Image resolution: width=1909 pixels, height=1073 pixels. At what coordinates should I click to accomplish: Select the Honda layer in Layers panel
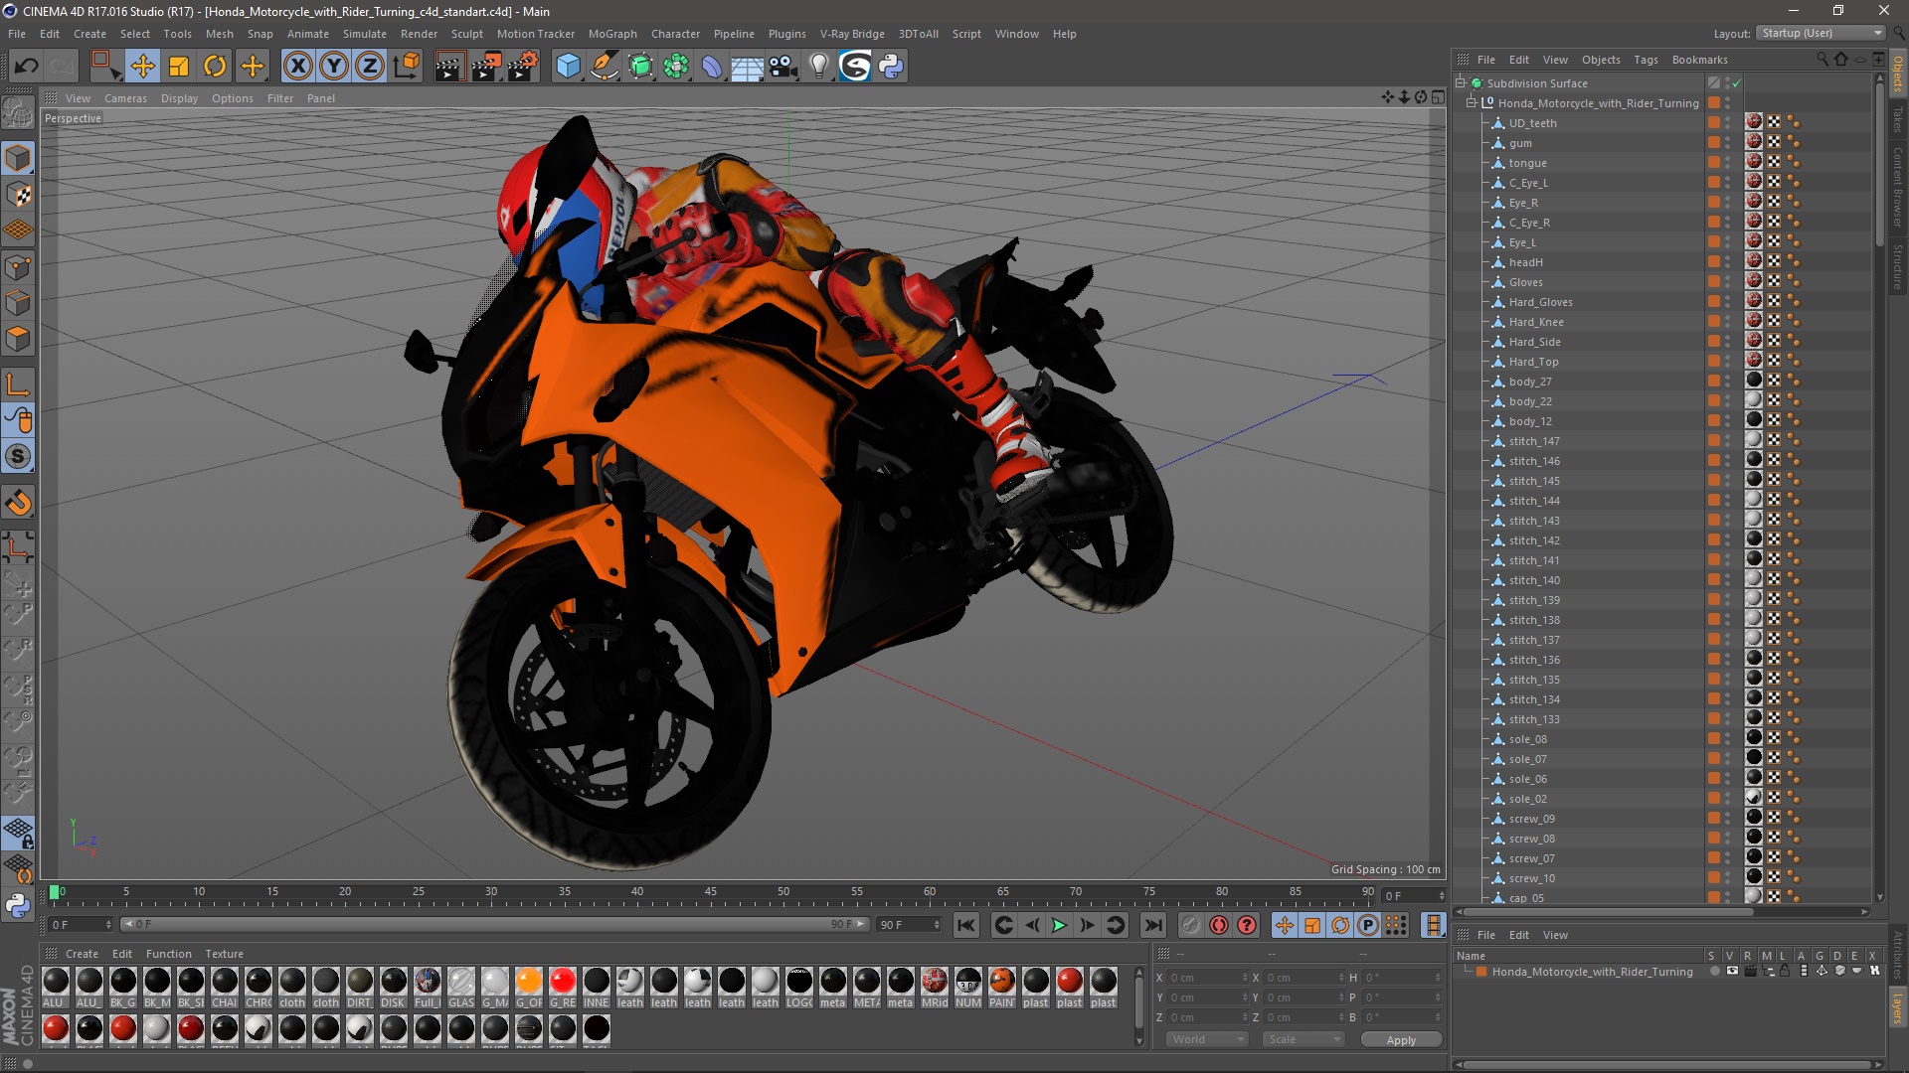[x=1592, y=972]
